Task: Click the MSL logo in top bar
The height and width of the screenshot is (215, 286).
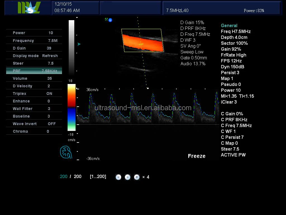Action: tap(29, 8)
